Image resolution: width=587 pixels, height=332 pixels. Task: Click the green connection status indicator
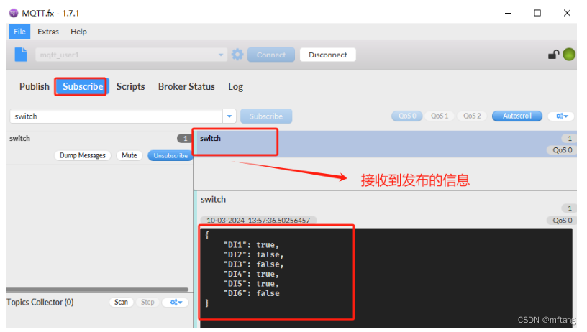569,55
